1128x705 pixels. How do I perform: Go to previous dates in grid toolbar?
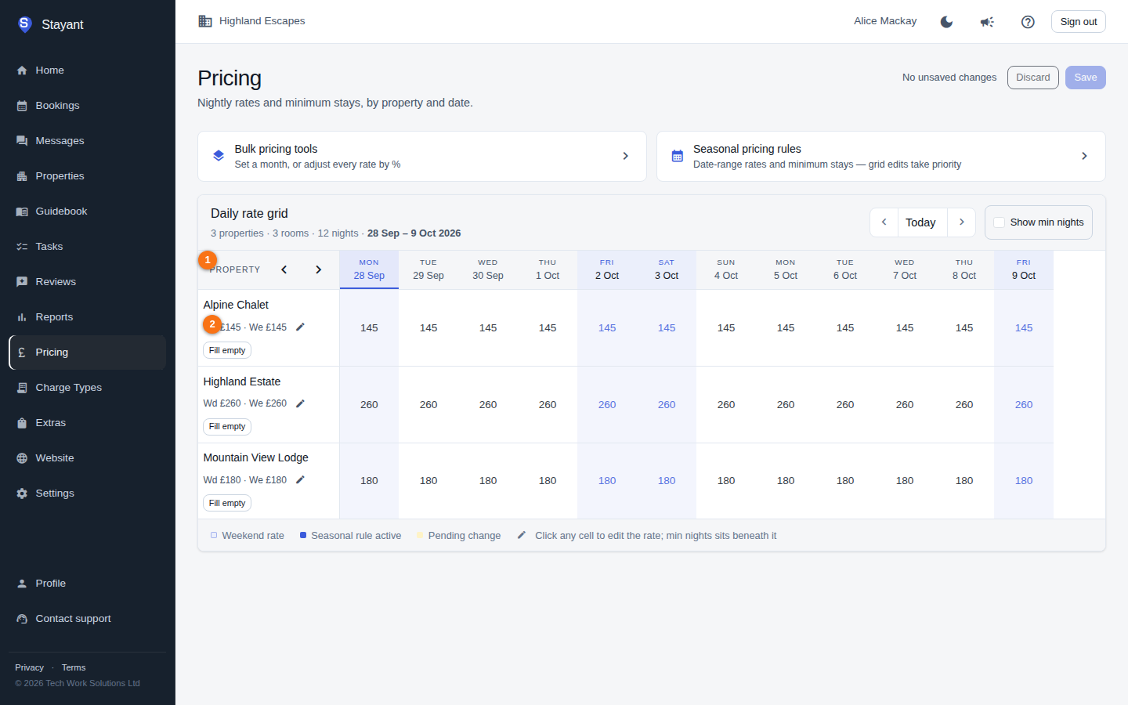(x=884, y=222)
